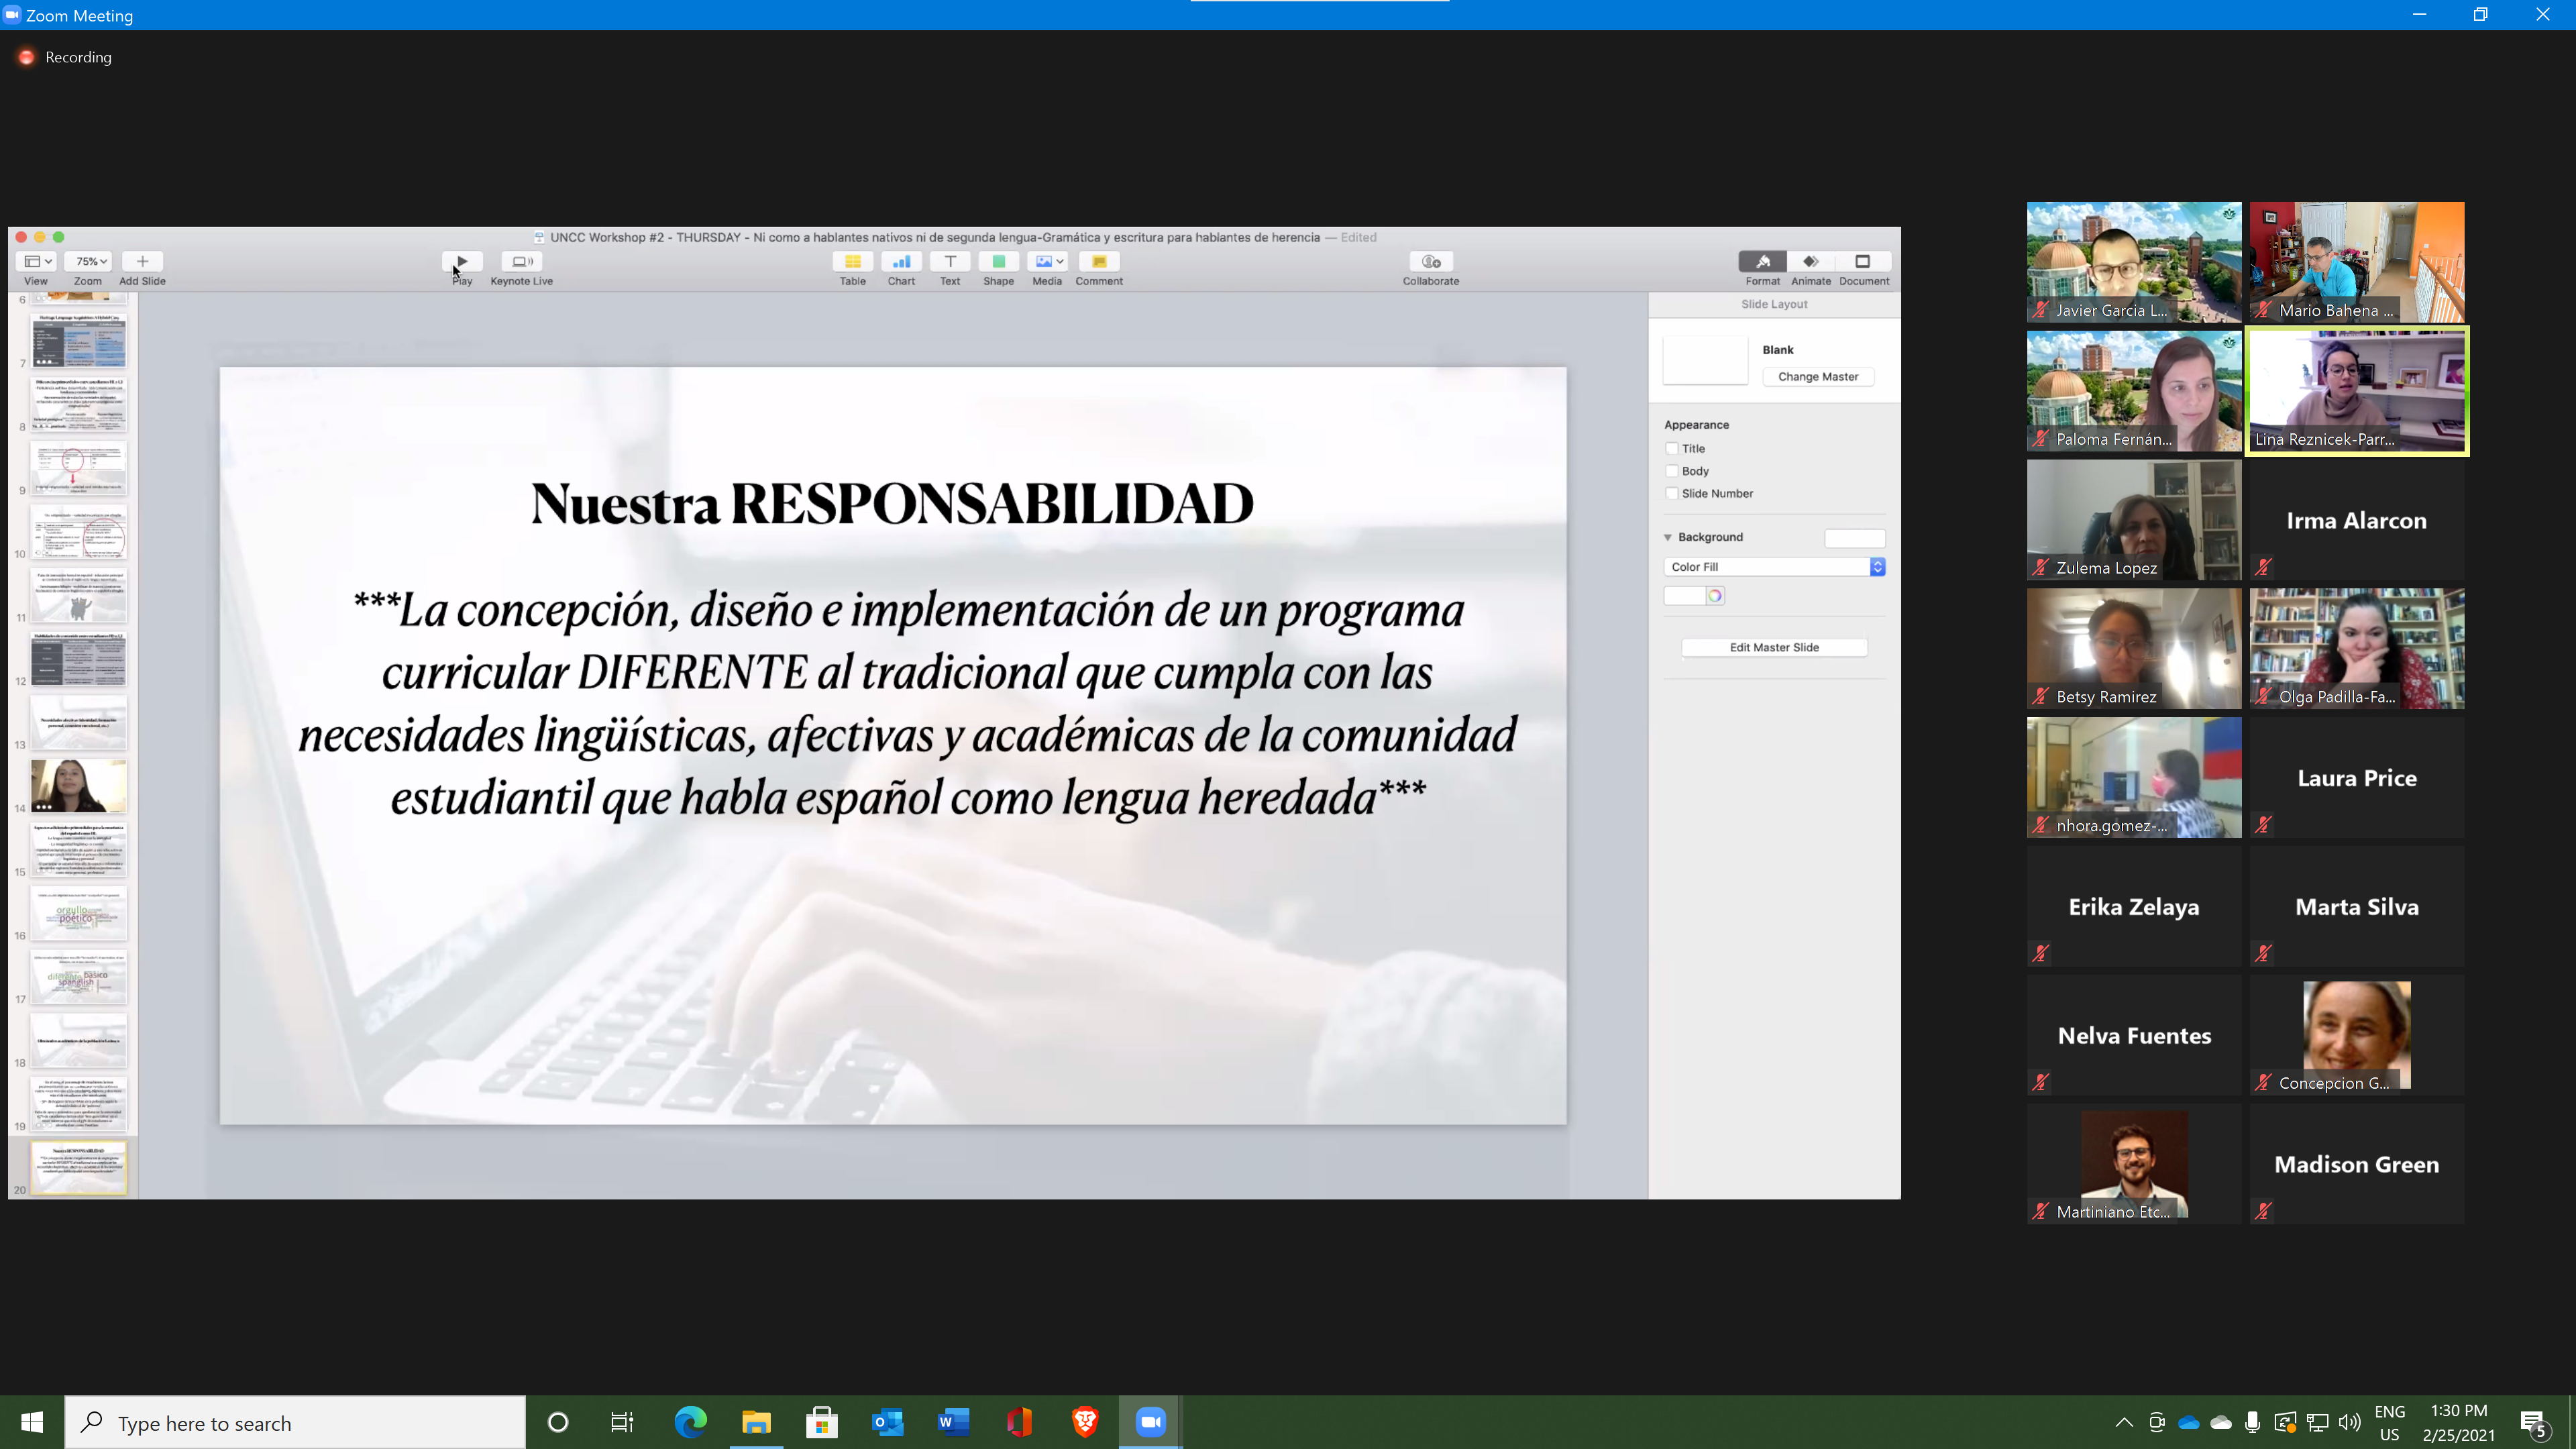Click the Edit Master Slide button
Image resolution: width=2576 pixels, height=1449 pixels.
coord(1774,648)
